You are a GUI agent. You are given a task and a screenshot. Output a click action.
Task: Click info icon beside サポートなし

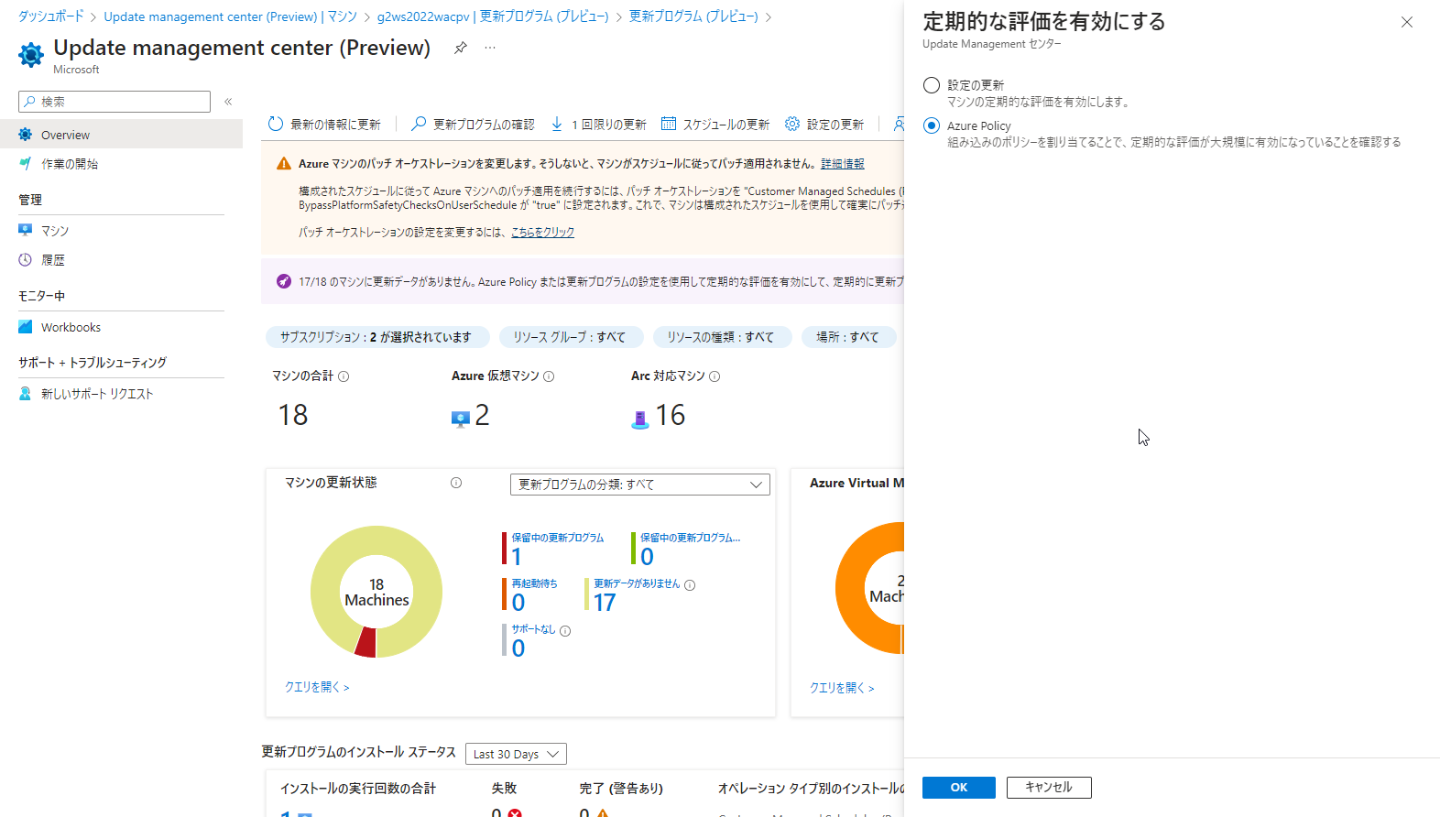(565, 631)
